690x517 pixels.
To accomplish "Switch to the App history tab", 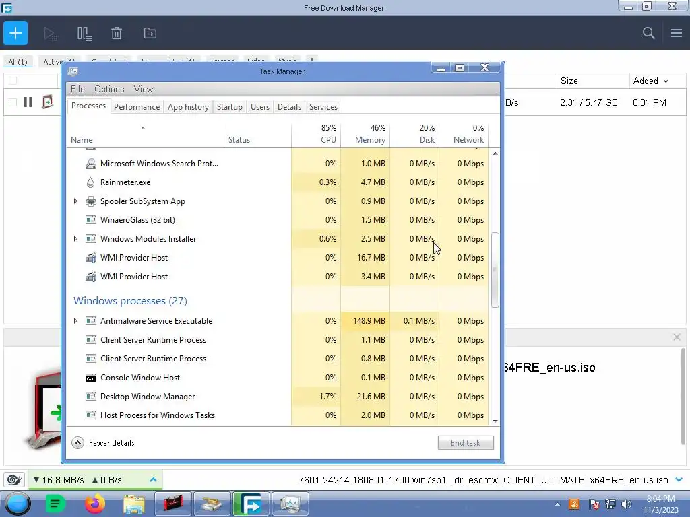I will click(x=189, y=107).
